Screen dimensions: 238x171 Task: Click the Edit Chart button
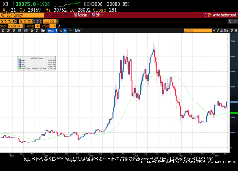223,30
